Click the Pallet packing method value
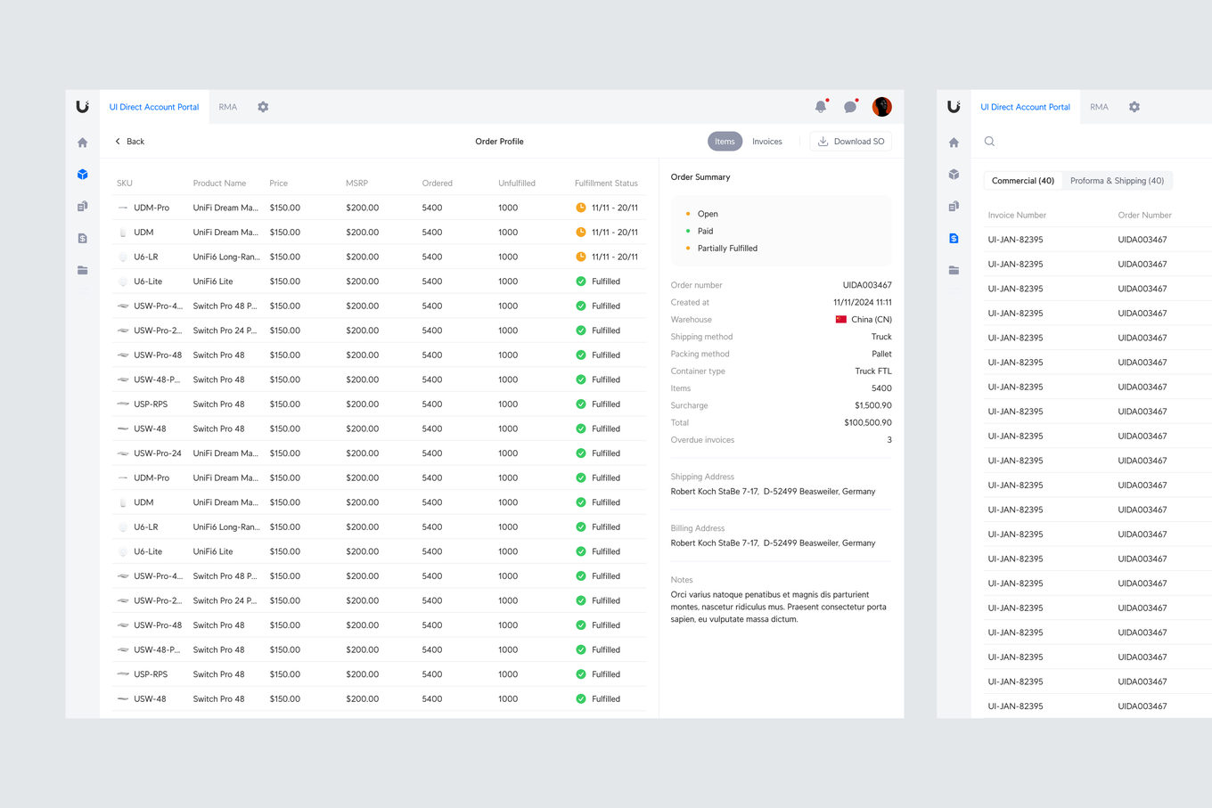This screenshot has width=1212, height=808. point(881,355)
